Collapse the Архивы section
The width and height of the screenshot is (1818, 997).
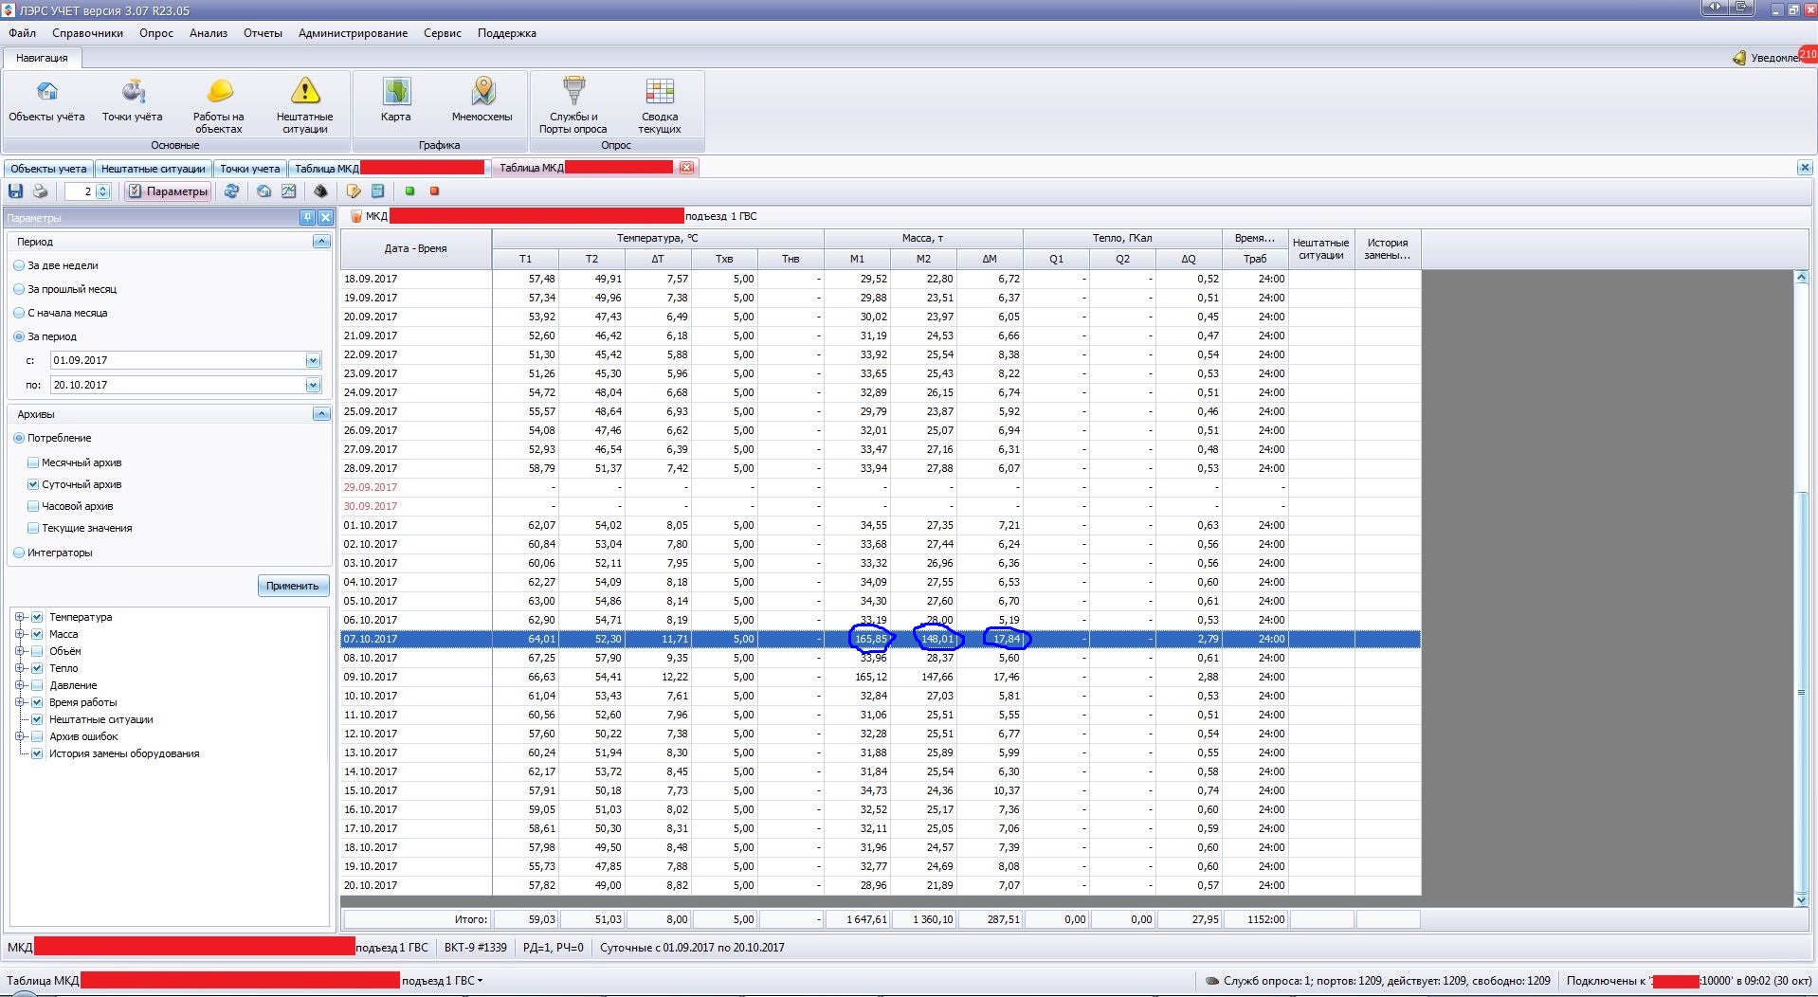[321, 414]
